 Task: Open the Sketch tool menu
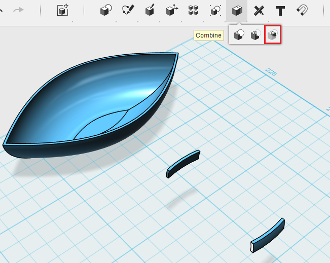tap(128, 10)
